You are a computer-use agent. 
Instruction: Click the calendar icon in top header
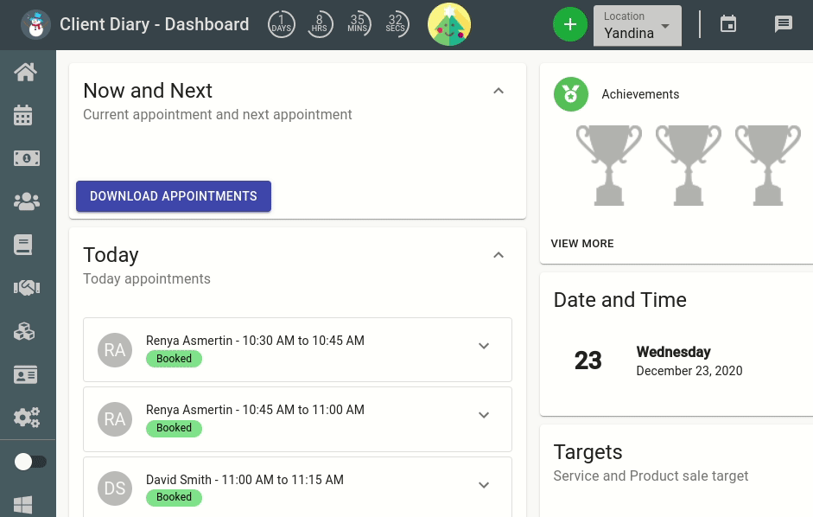click(x=728, y=24)
